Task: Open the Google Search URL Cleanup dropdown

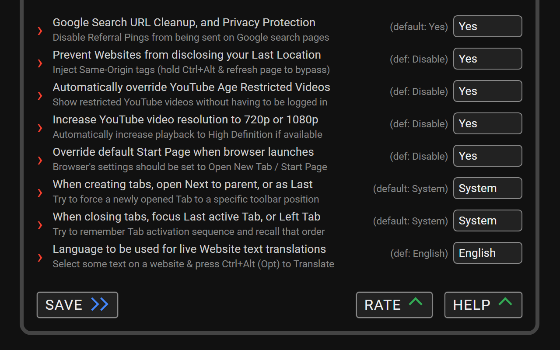Action: tap(487, 26)
